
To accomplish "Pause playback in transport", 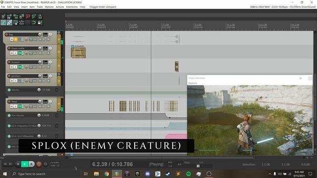I will [32, 164].
